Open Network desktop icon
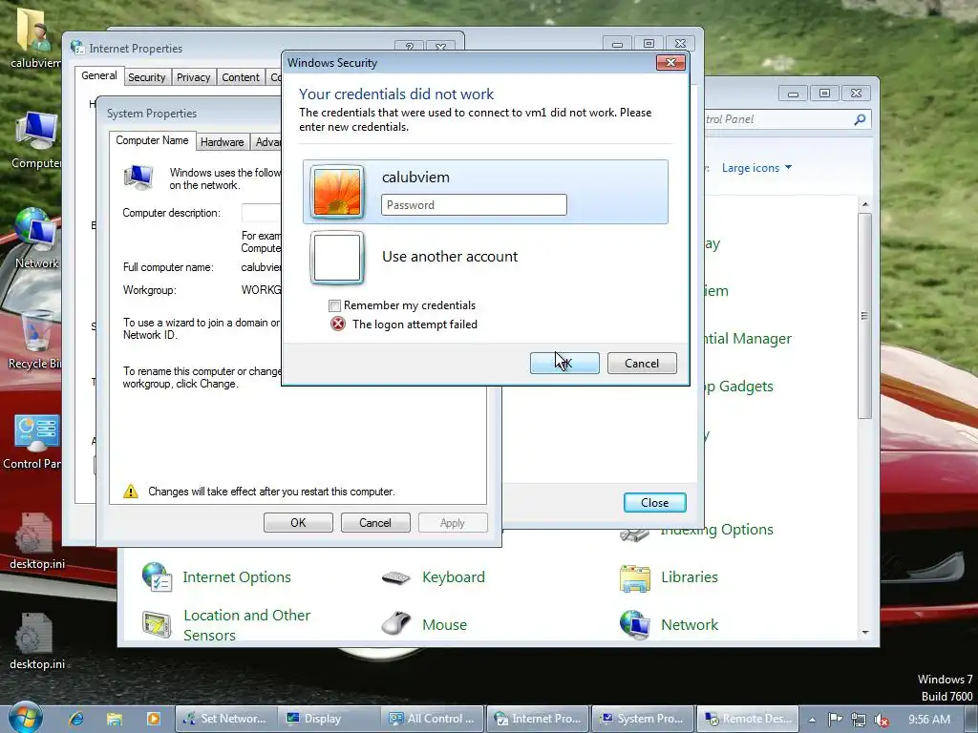This screenshot has height=733, width=978. [36, 239]
